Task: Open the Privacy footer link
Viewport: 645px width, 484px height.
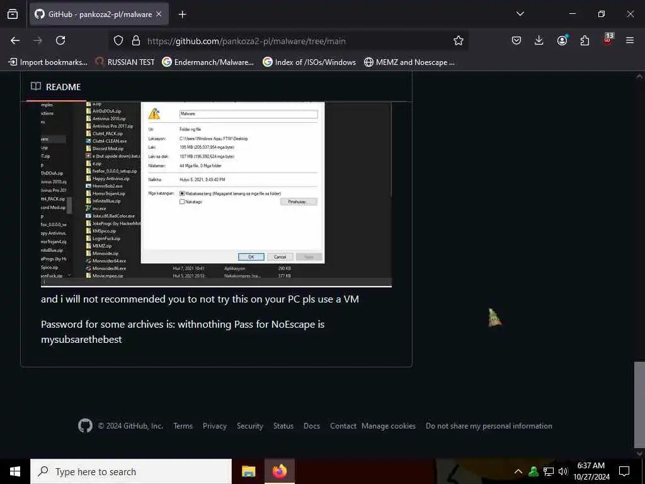Action: tap(215, 426)
